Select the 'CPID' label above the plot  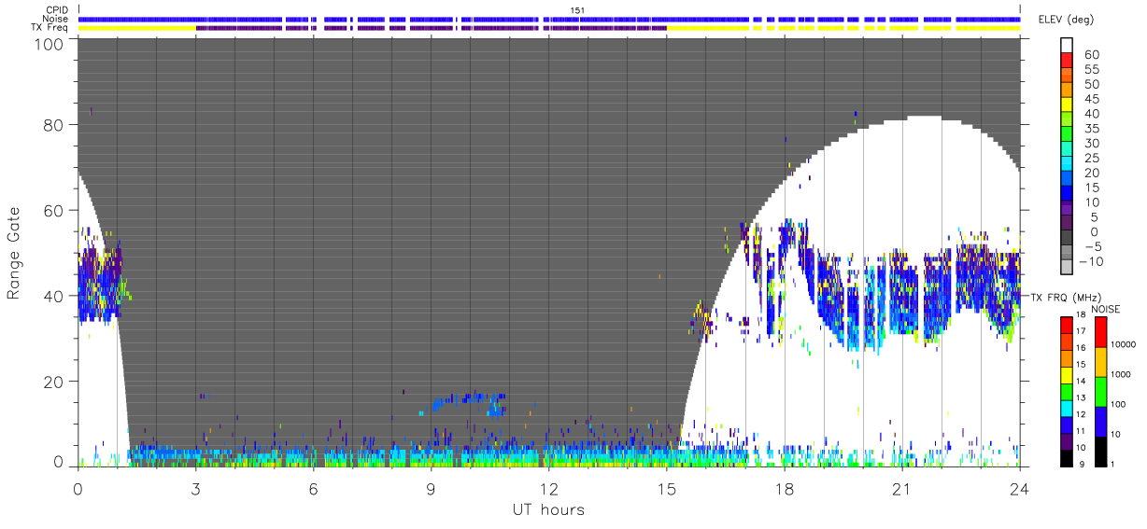[59, 10]
